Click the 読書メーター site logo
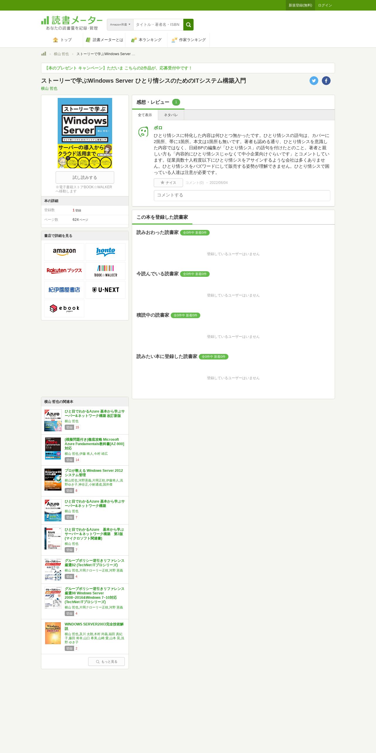This screenshot has width=376, height=753. (72, 23)
